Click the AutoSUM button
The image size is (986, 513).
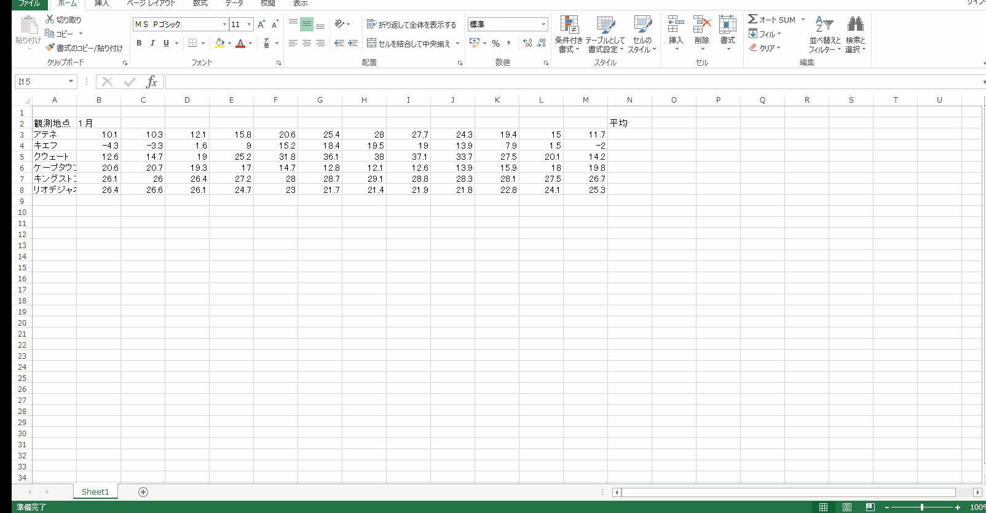[772, 20]
